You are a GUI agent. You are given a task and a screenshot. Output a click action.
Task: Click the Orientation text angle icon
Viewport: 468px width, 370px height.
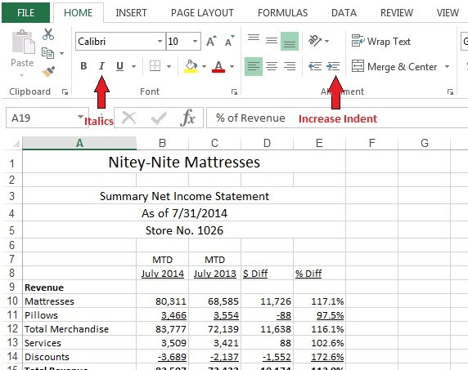pos(315,40)
